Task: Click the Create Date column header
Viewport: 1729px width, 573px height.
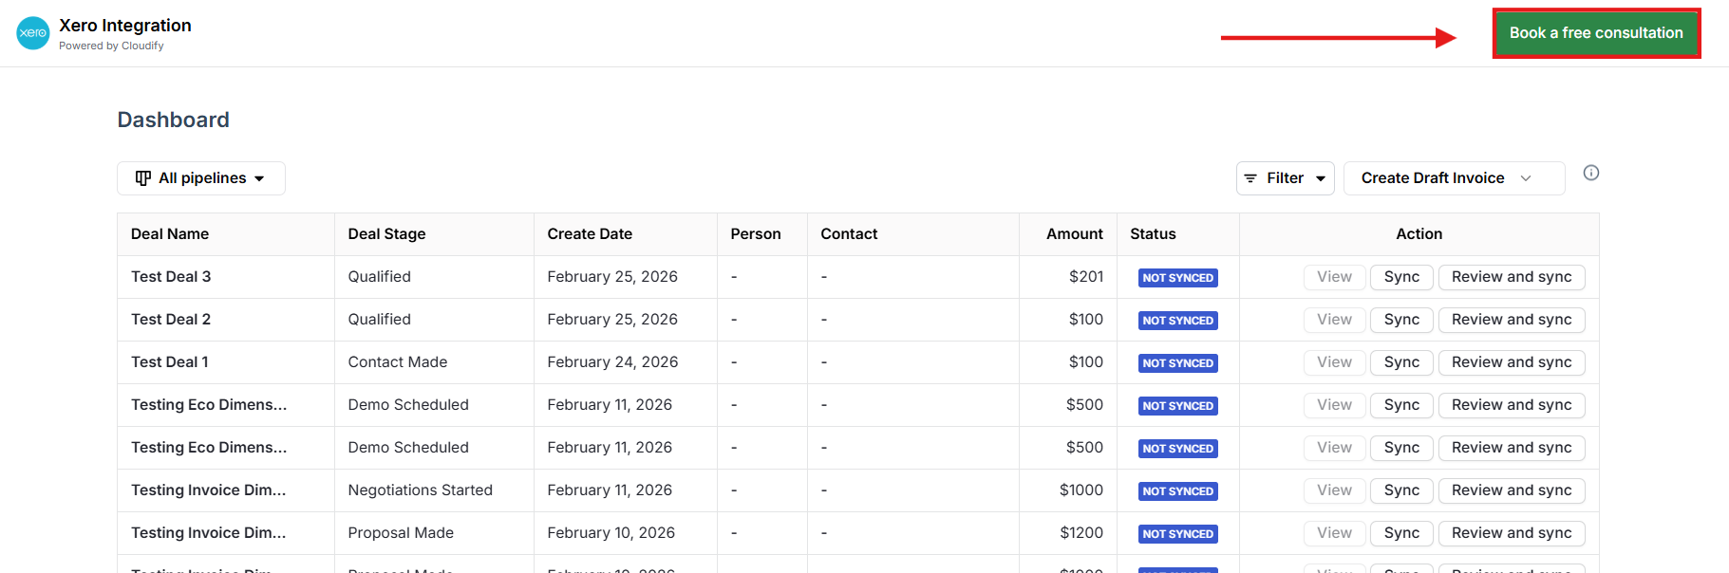Action: [590, 234]
